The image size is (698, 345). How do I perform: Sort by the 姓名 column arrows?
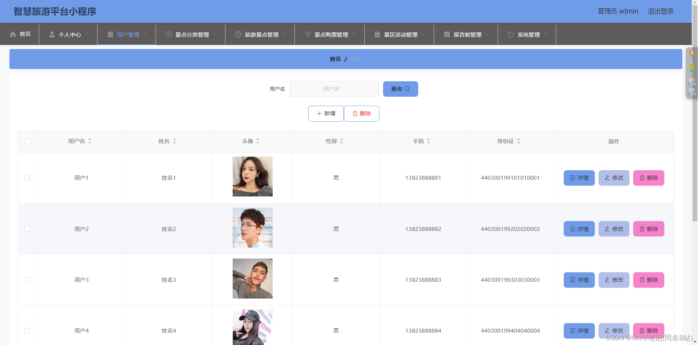[174, 141]
